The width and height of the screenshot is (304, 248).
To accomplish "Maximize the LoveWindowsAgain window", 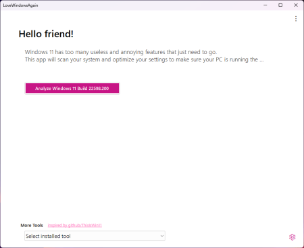I will [280, 5].
